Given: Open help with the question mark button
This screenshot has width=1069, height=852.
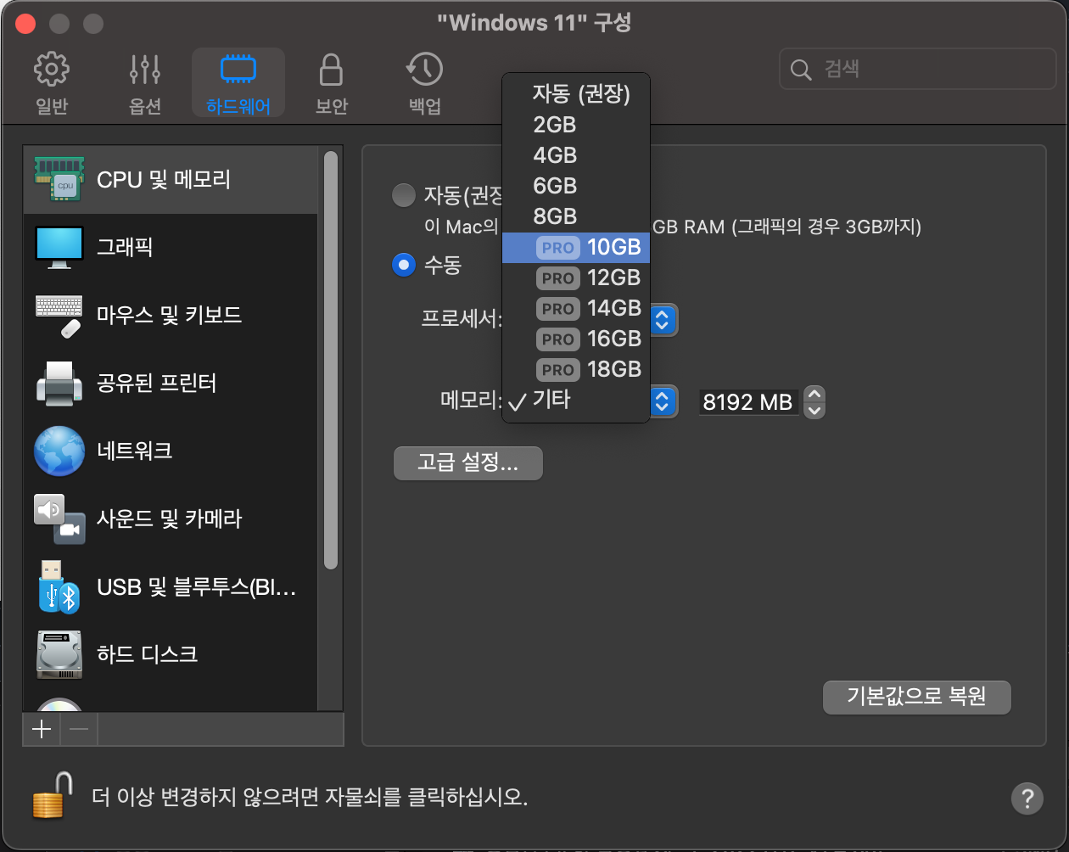Looking at the screenshot, I should [1027, 798].
